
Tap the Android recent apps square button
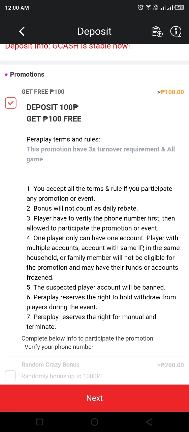tap(39, 422)
